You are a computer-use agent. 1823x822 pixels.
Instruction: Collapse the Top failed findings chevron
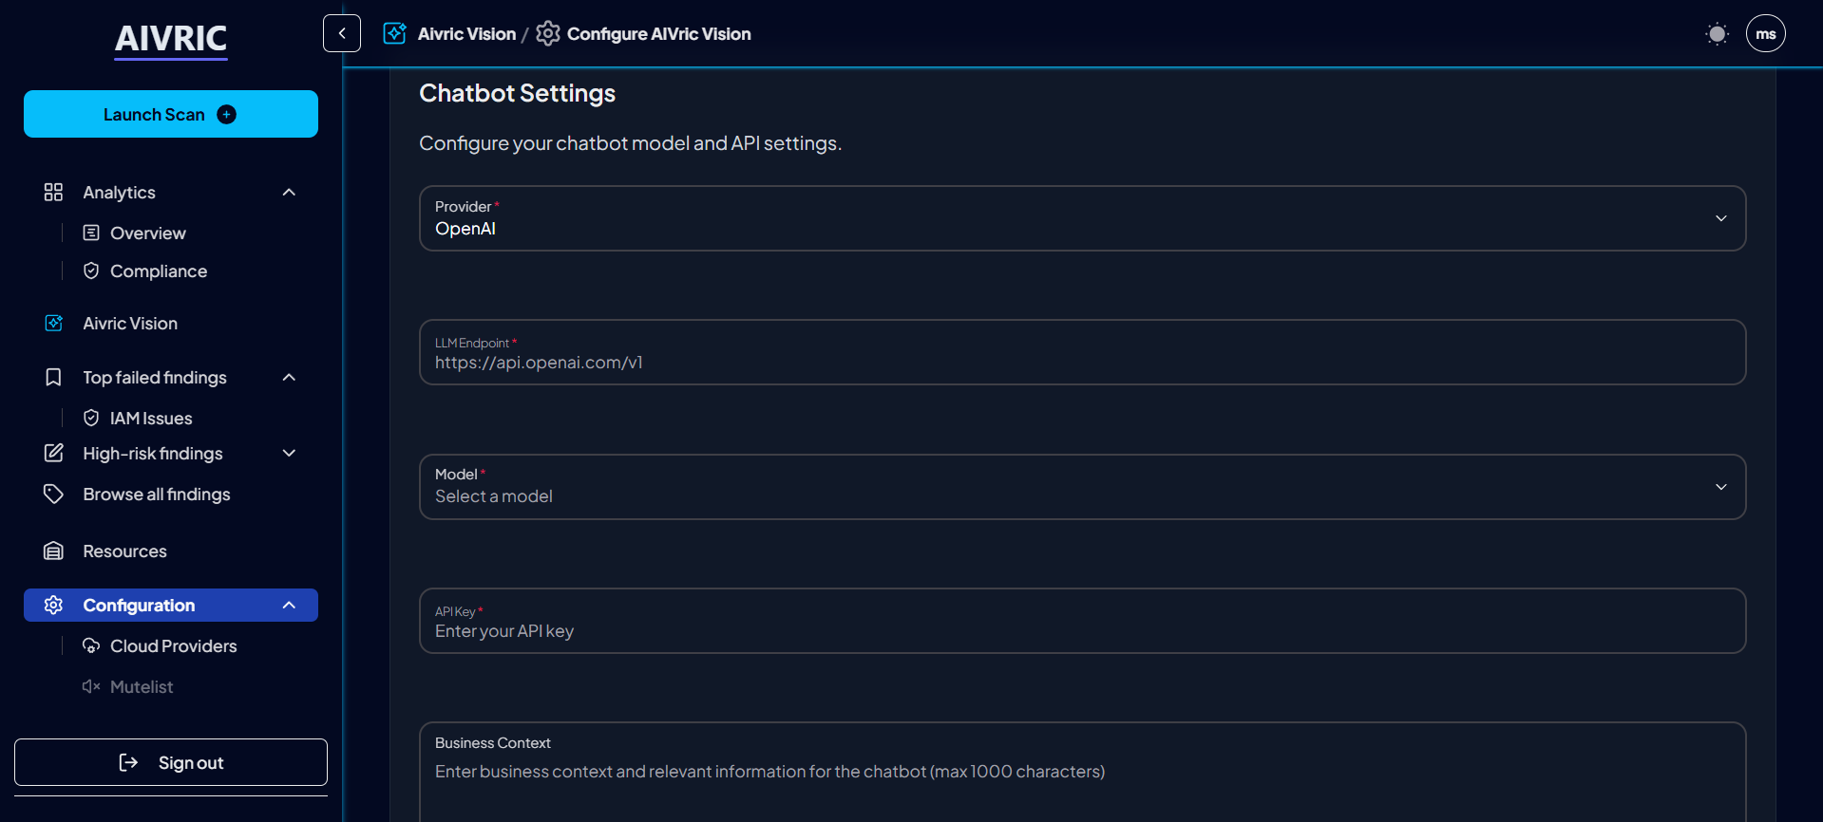[290, 378]
